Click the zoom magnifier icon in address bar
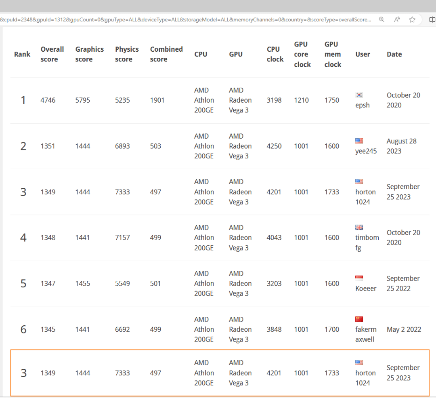The height and width of the screenshot is (398, 436). [381, 19]
